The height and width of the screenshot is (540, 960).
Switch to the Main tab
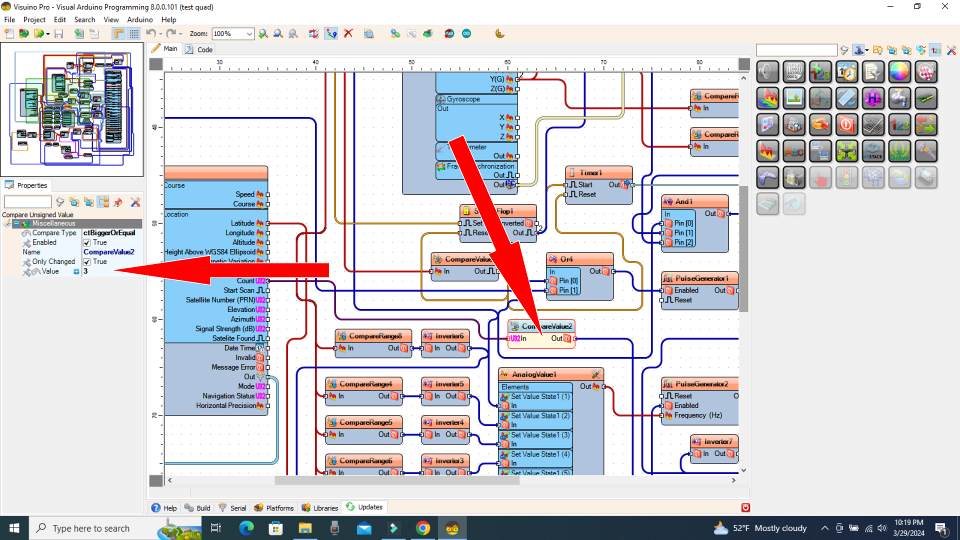point(164,48)
